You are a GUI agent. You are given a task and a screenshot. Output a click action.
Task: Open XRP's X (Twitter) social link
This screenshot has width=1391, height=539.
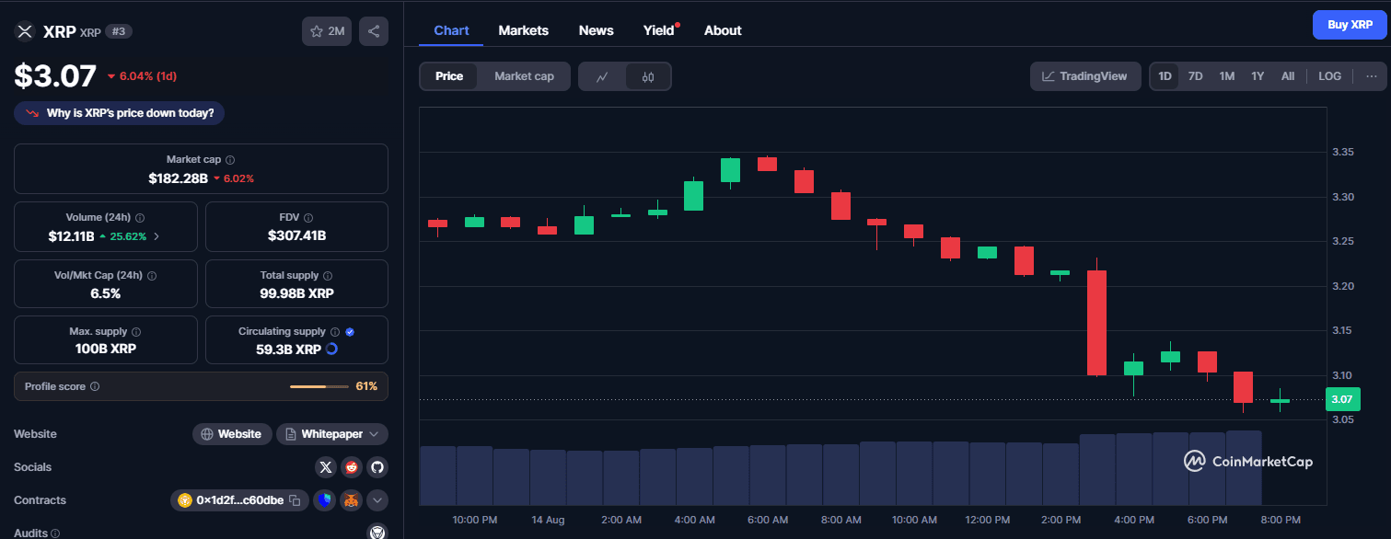325,467
